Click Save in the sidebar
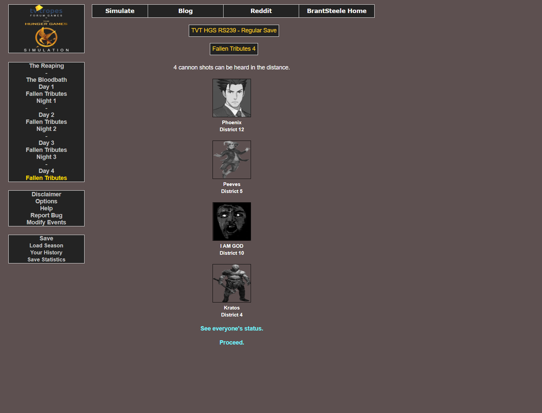The height and width of the screenshot is (413, 542). [47, 239]
